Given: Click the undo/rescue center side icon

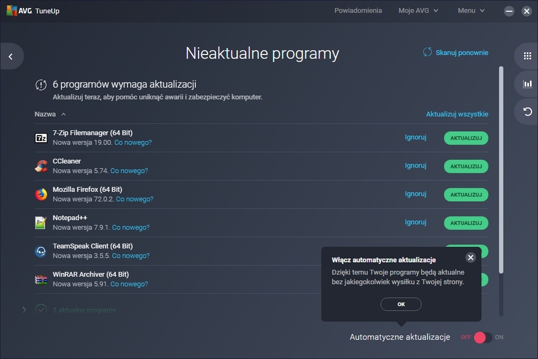Looking at the screenshot, I should (527, 111).
